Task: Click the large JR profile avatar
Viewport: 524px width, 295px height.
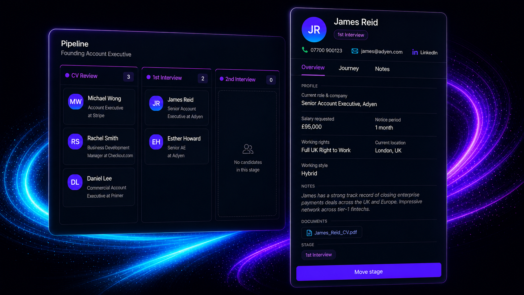Action: (314, 30)
